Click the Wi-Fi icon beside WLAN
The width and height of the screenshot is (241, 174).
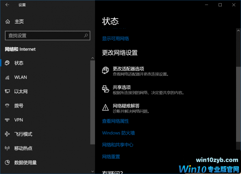[x=7, y=77]
